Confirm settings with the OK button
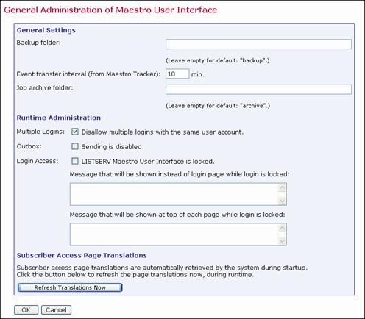This screenshot has height=319, width=365. [x=26, y=310]
